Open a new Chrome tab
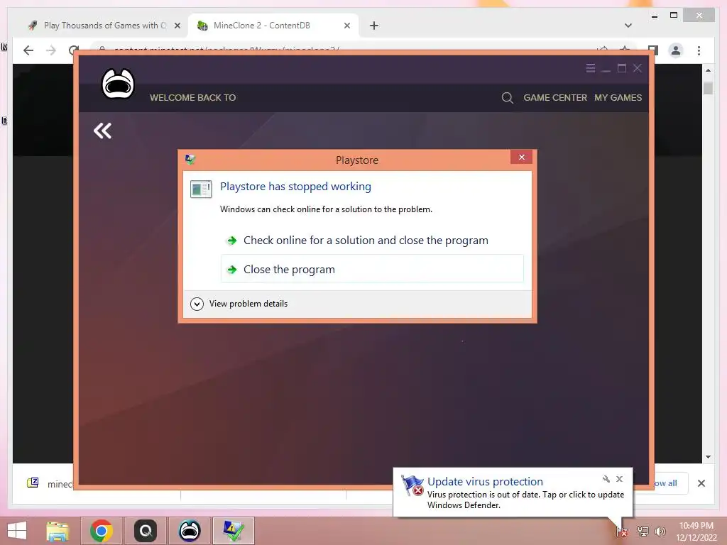The width and height of the screenshot is (727, 545). coord(374,26)
